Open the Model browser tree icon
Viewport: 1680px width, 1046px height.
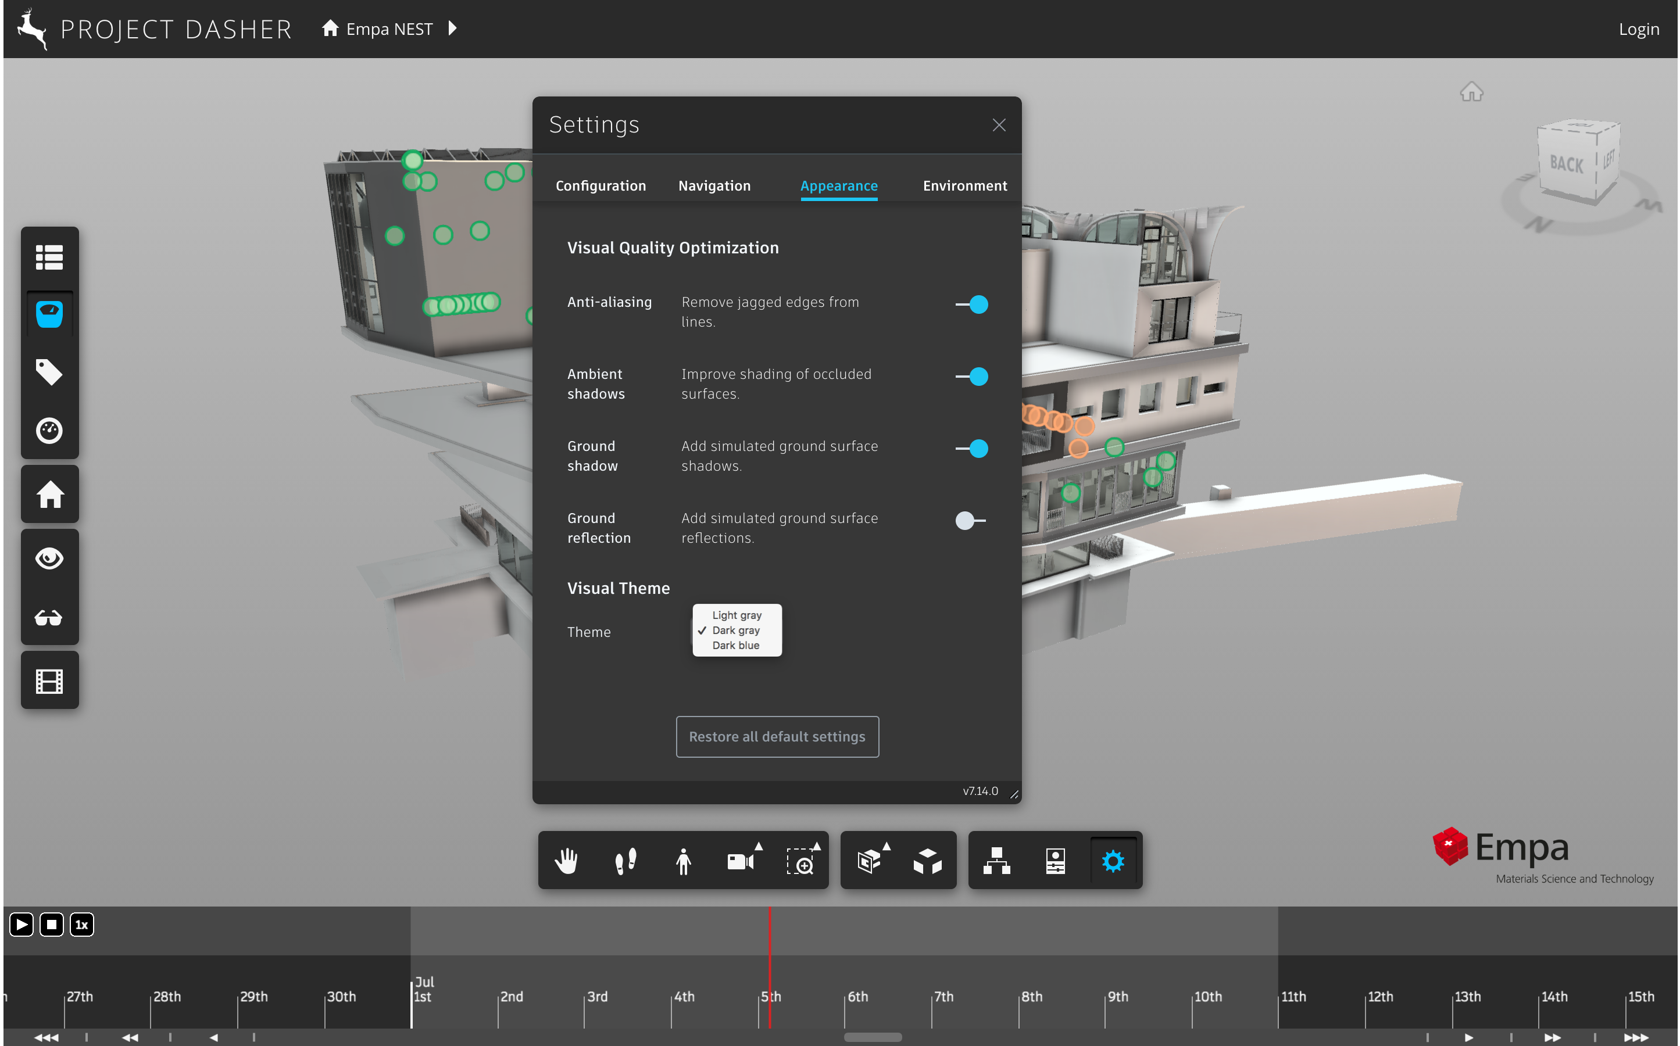coord(996,861)
